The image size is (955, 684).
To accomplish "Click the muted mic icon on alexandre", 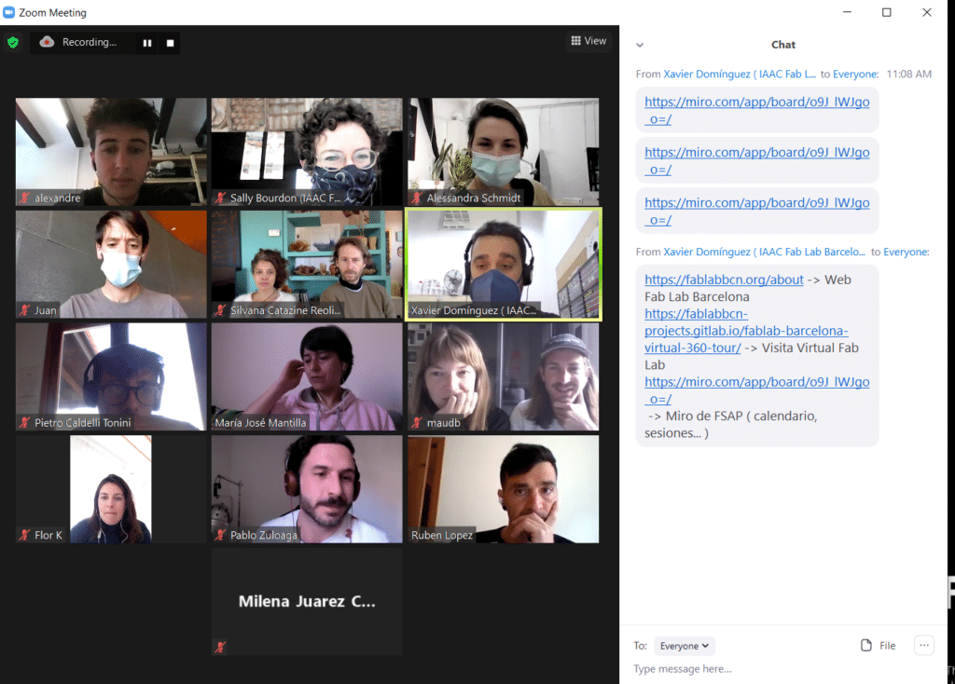I will [x=25, y=198].
